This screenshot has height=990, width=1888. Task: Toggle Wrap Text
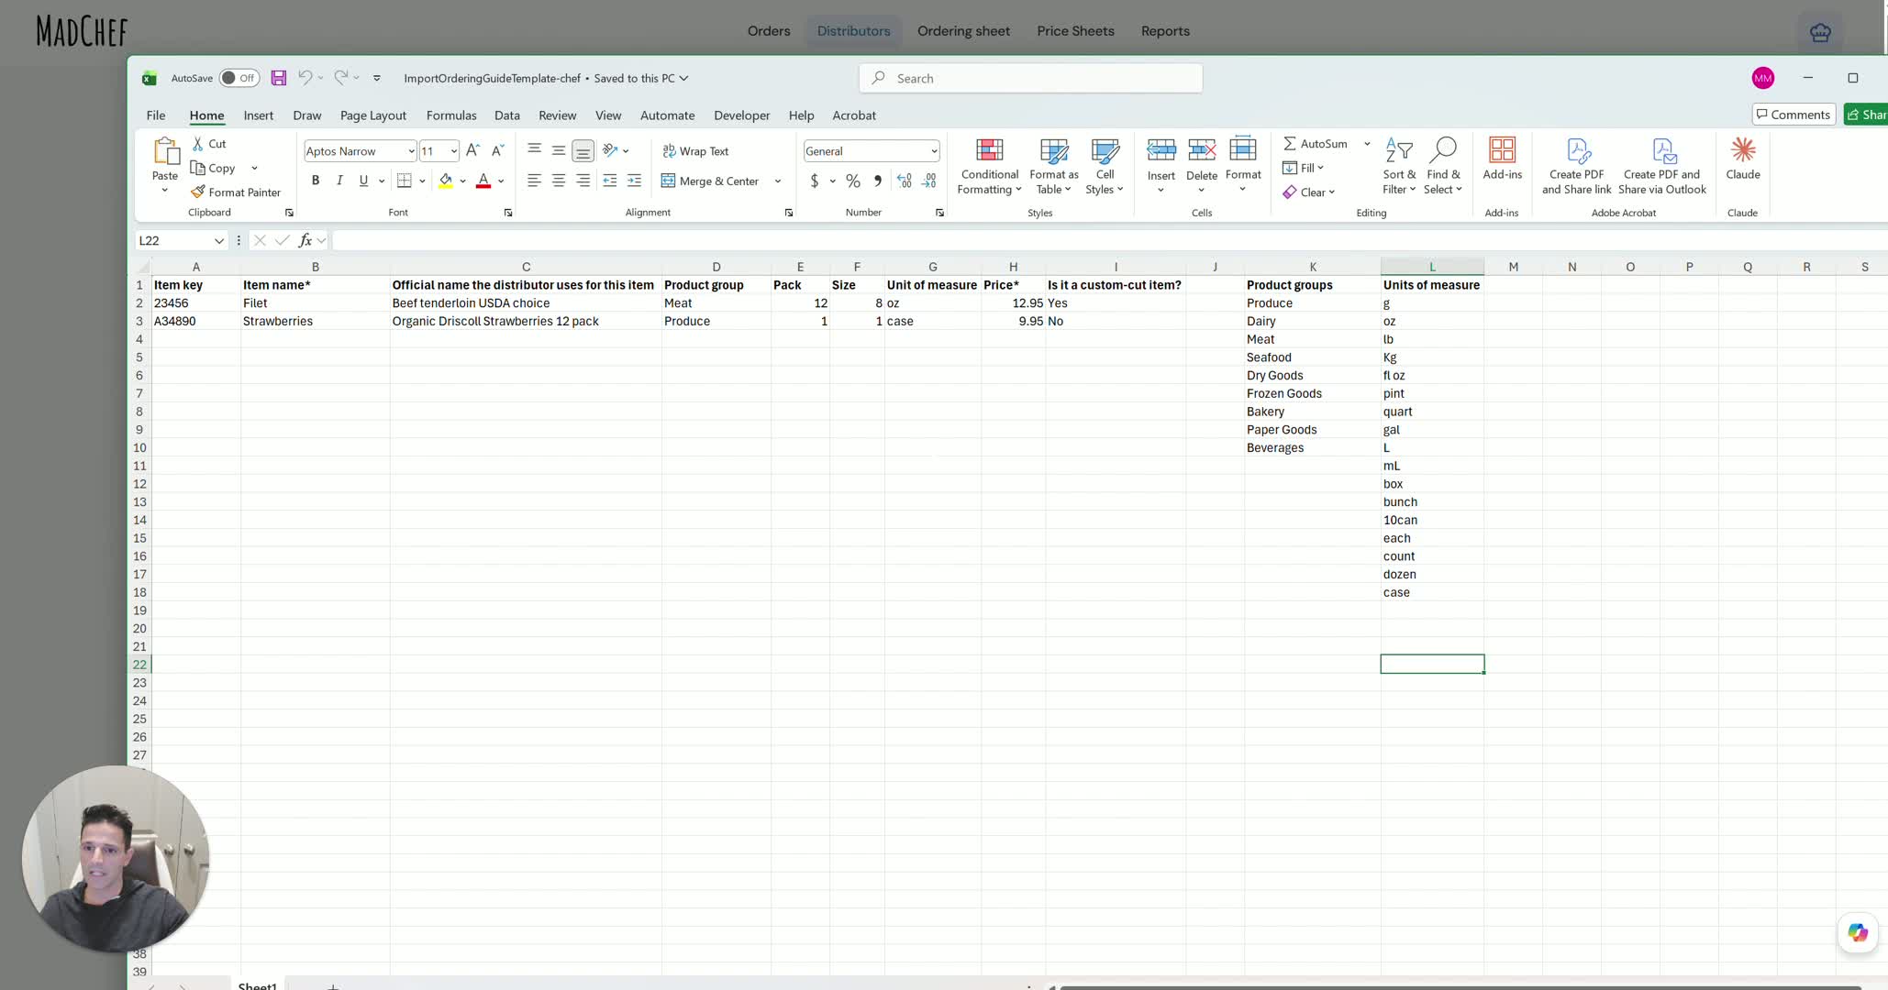[695, 151]
